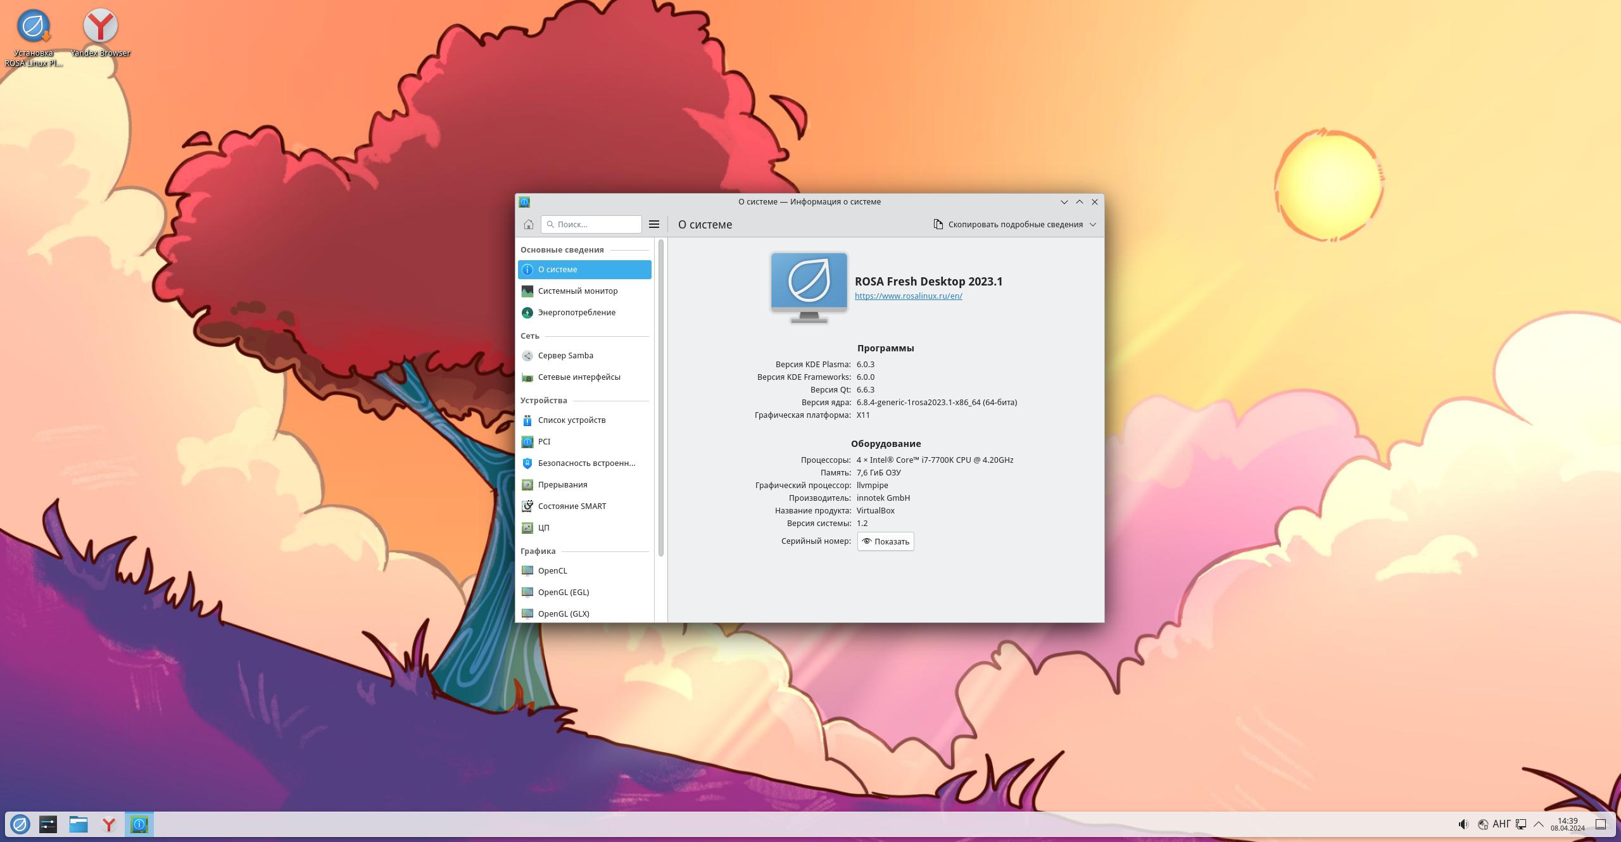Image resolution: width=1621 pixels, height=842 pixels.
Task: Open the OpenGL (EGL) sidebar entry
Action: pos(563,592)
